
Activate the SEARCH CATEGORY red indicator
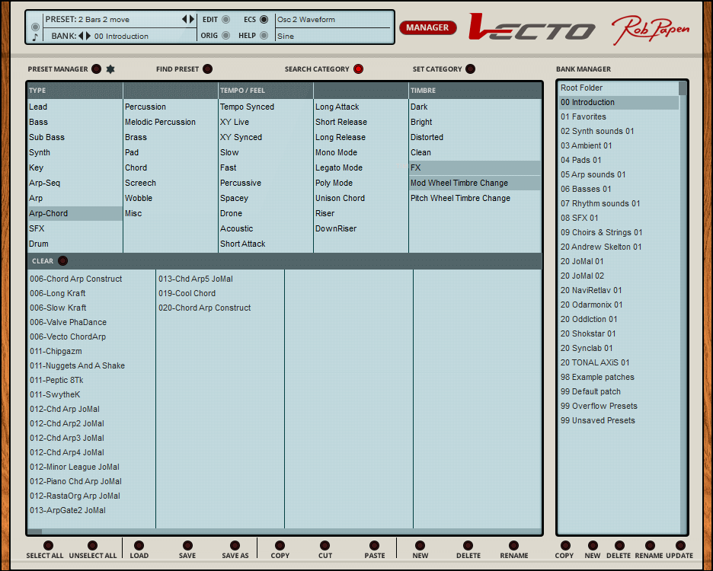point(358,69)
